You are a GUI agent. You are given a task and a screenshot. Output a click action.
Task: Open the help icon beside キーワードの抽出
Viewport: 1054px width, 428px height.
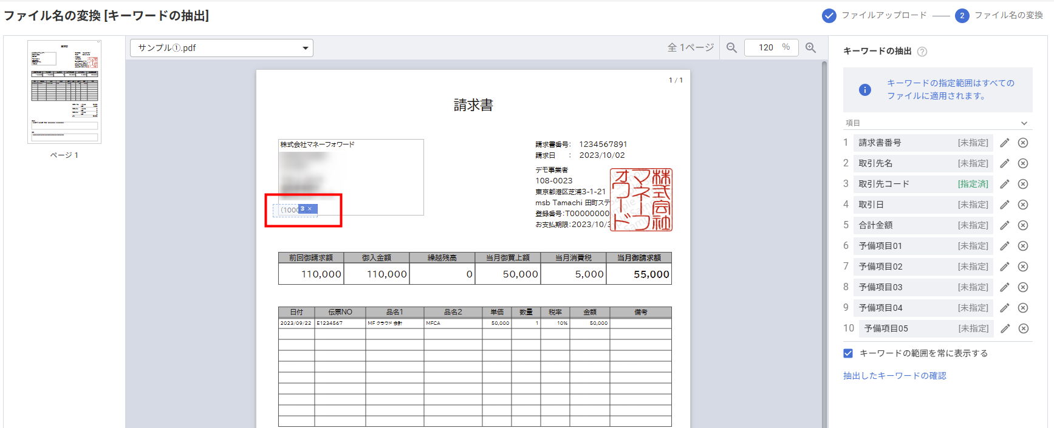coord(922,52)
